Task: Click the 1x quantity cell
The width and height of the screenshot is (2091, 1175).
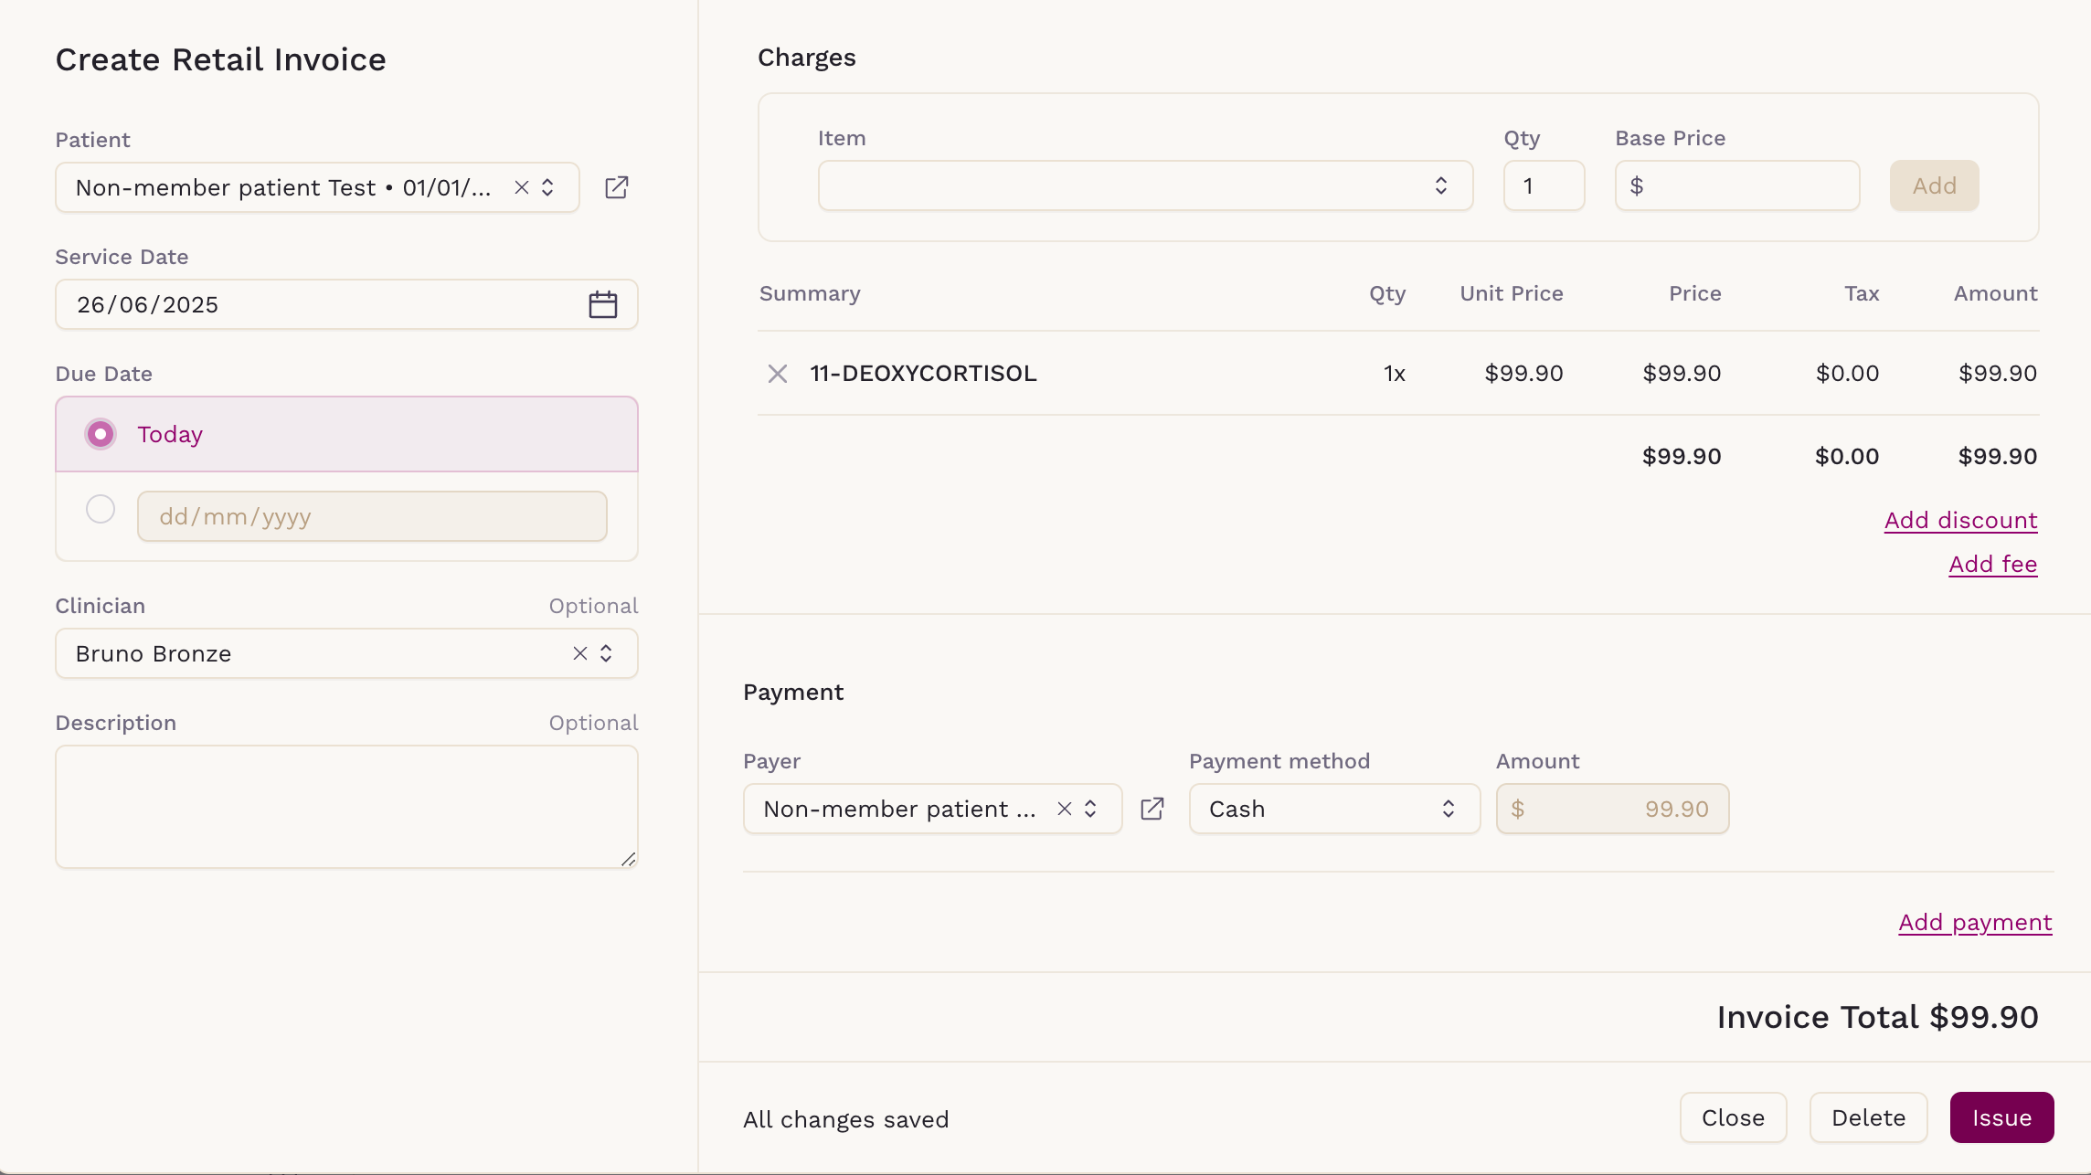Action: [x=1395, y=373]
